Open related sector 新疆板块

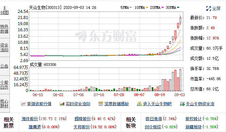193,127
